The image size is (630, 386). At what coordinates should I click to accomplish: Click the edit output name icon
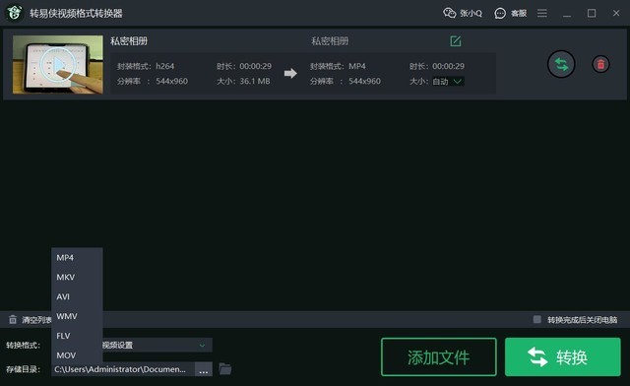(x=455, y=41)
